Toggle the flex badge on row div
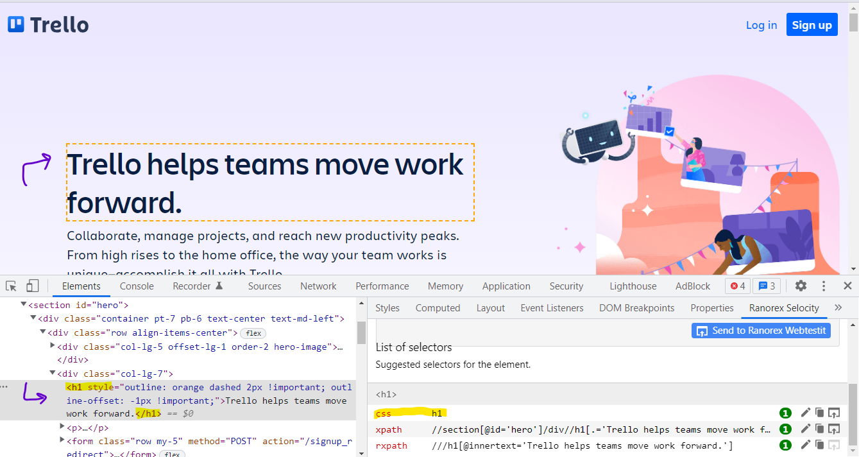859x457 pixels. tap(253, 333)
